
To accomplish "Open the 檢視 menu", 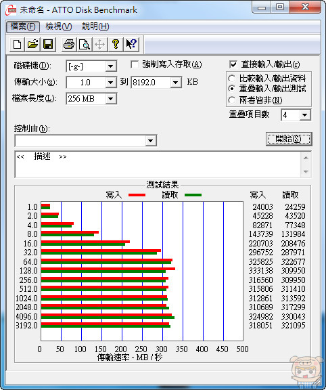I will pos(59,26).
